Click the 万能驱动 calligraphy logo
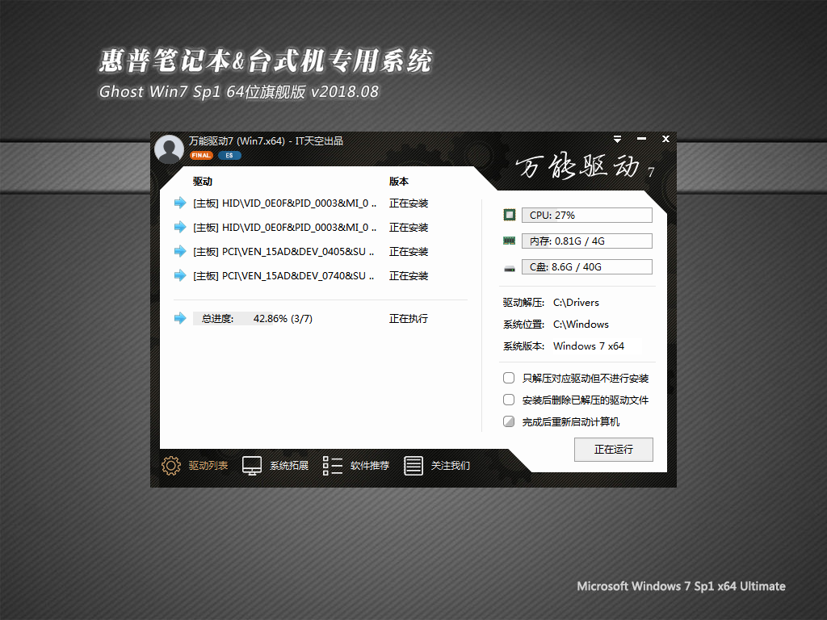 (585, 166)
